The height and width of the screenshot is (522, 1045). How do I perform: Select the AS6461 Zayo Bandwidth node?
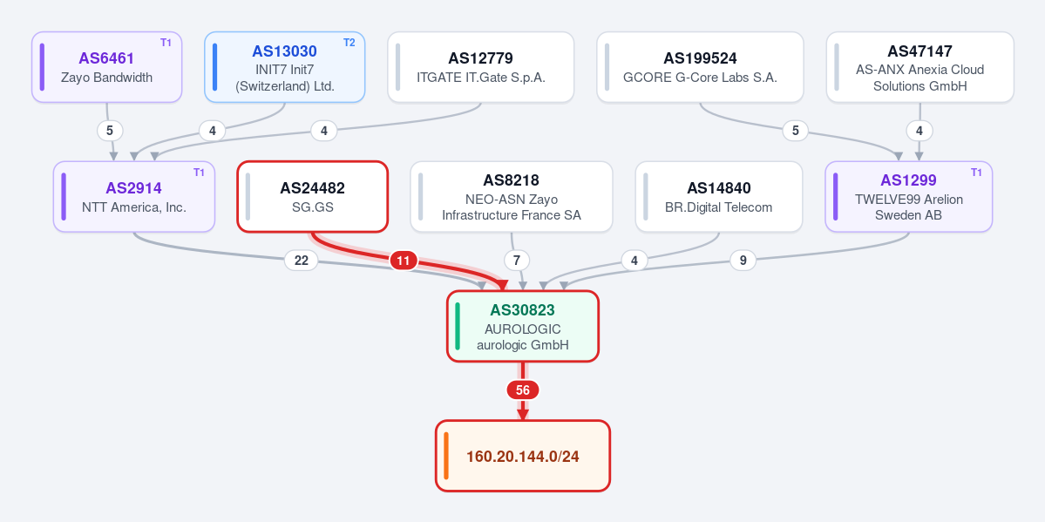click(106, 67)
